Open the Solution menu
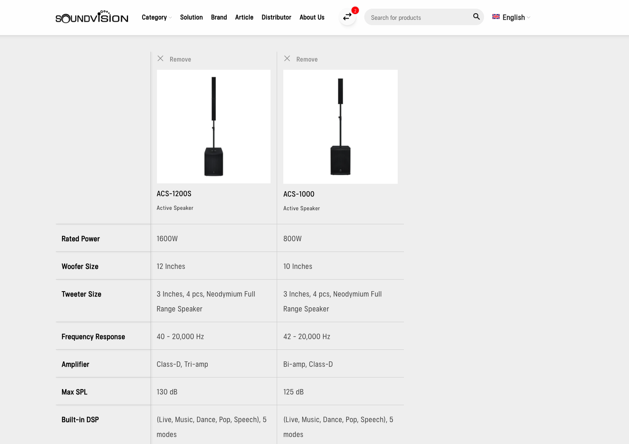The width and height of the screenshot is (629, 444). tap(191, 17)
